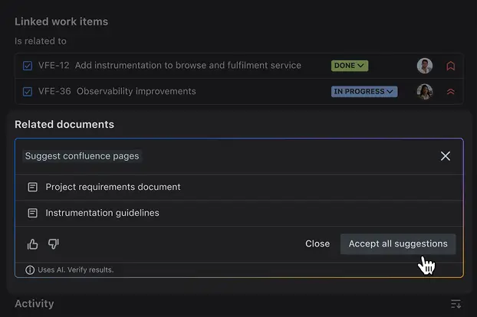Image resolution: width=477 pixels, height=317 pixels.
Task: Click the thumbs down feedback icon
Action: pos(54,244)
